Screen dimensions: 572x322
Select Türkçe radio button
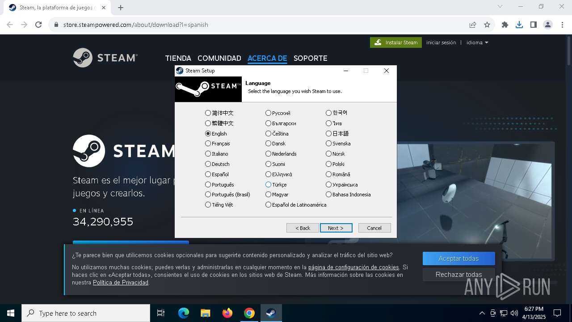click(x=276, y=185)
